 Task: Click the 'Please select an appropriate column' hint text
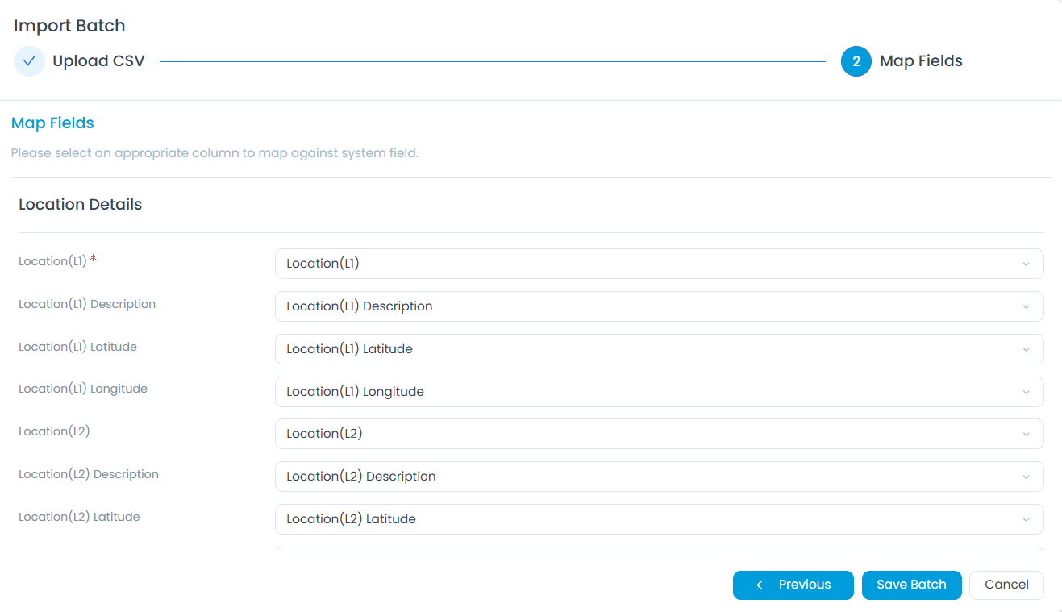[x=214, y=153]
